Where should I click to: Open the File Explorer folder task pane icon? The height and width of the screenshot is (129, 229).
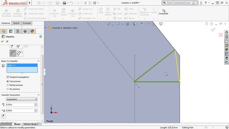click(x=226, y=41)
